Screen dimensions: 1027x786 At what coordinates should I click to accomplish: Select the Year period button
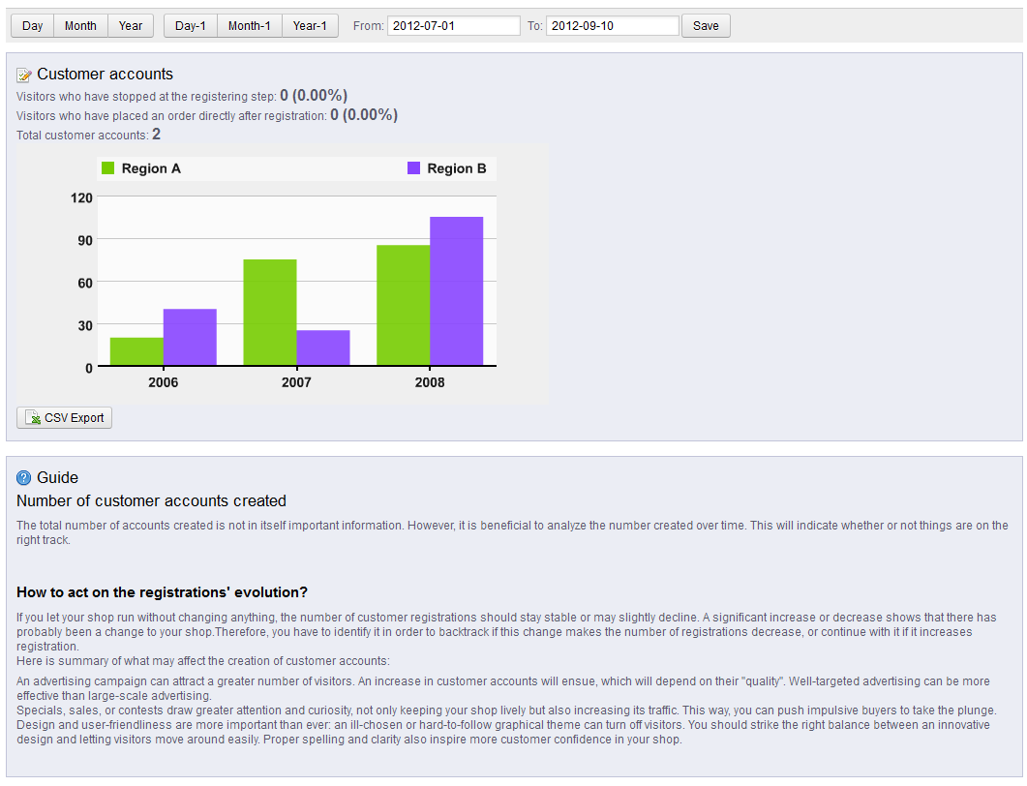tap(131, 26)
